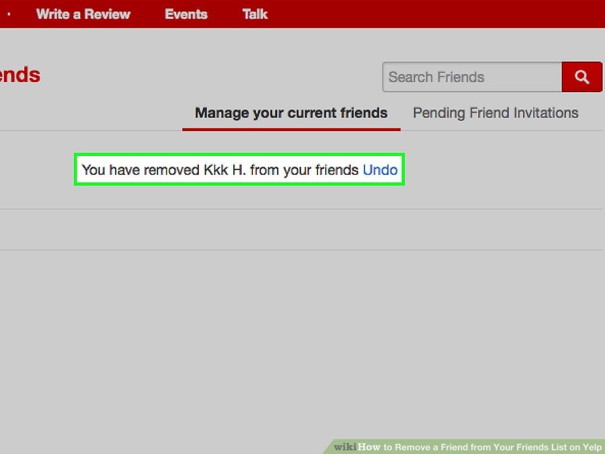Open the Talk menu item

(255, 14)
